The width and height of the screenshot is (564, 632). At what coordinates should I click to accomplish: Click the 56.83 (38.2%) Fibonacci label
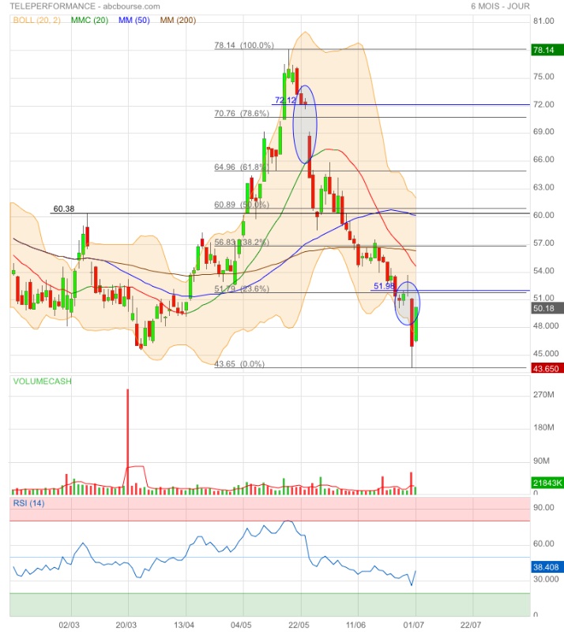(x=242, y=243)
